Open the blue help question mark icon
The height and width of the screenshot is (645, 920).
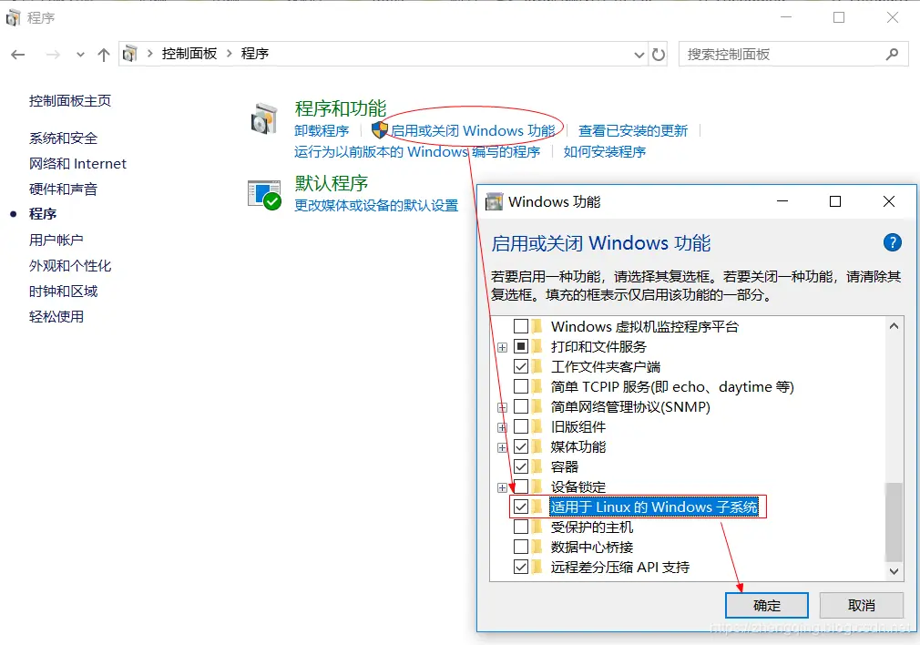pos(892,242)
